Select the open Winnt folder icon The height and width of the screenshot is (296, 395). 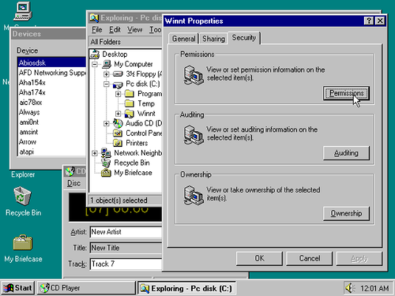click(130, 113)
